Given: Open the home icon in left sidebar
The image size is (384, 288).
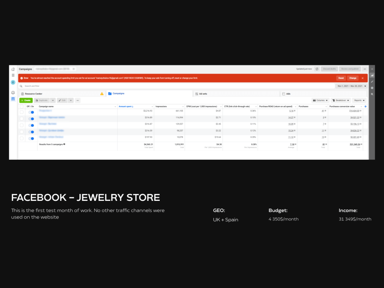Looking at the screenshot, I should click(x=13, y=69).
